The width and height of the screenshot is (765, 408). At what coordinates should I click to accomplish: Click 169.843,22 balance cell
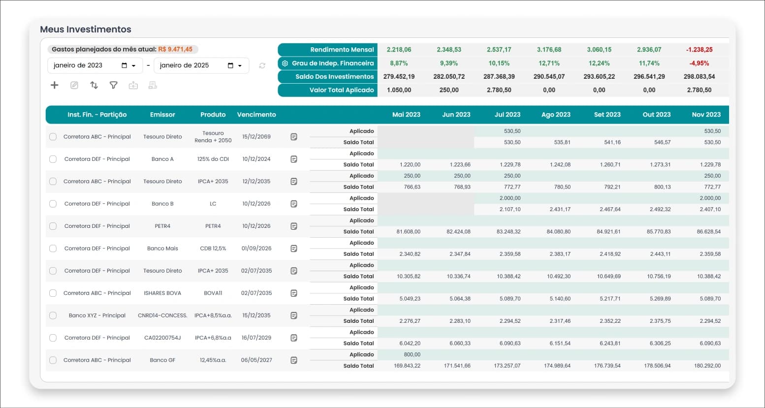(x=407, y=366)
